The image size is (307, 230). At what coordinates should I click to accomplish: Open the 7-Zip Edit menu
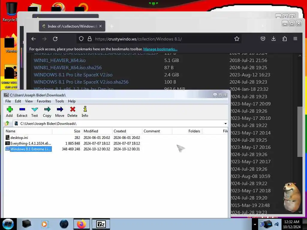tap(18, 101)
